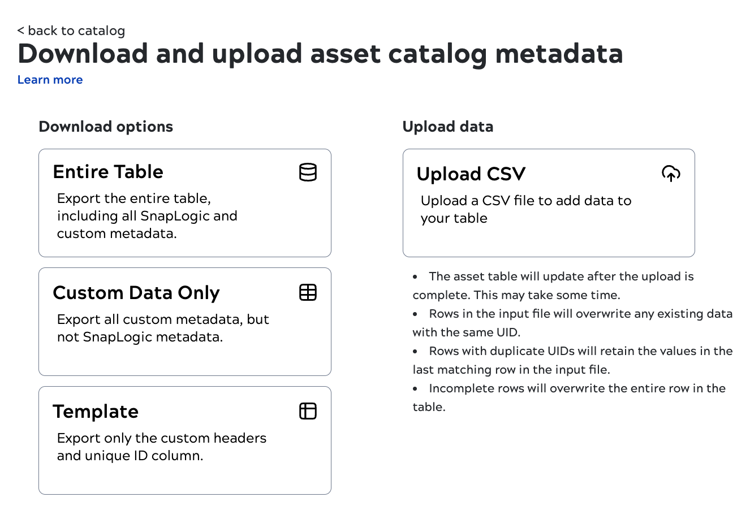750x519 pixels.
Task: Click the 'Download options' section heading
Action: click(106, 127)
